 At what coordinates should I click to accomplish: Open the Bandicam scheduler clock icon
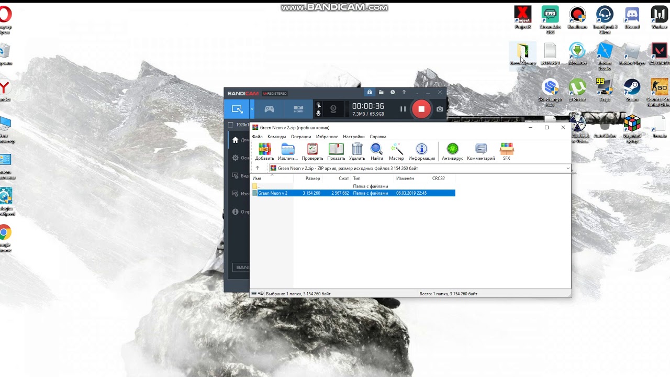click(393, 92)
